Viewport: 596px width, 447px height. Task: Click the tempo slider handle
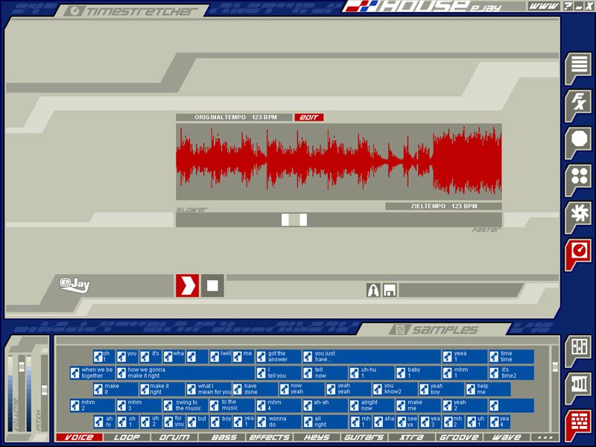[x=294, y=220]
